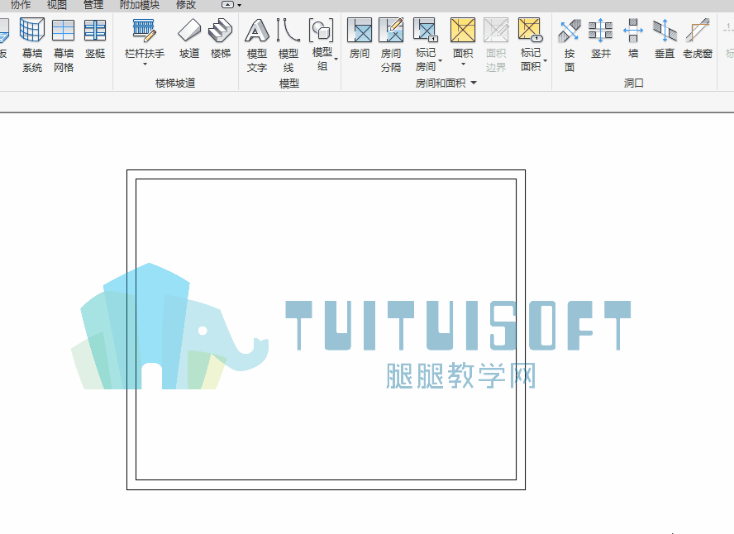734x534 pixels.
Task: Expand the 栏杆扶手 dropdown arrow
Action: click(145, 64)
